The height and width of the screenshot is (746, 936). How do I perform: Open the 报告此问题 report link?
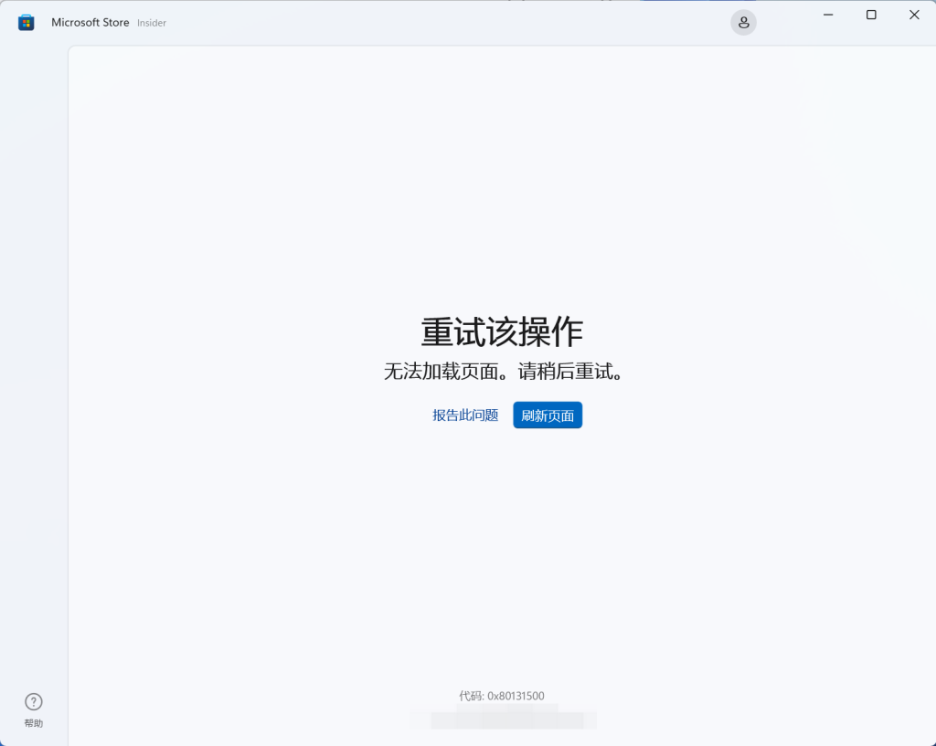pyautogui.click(x=465, y=415)
